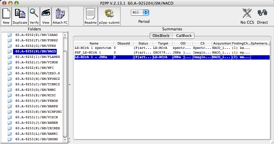Click the Spectr... CS cell

point(202,48)
